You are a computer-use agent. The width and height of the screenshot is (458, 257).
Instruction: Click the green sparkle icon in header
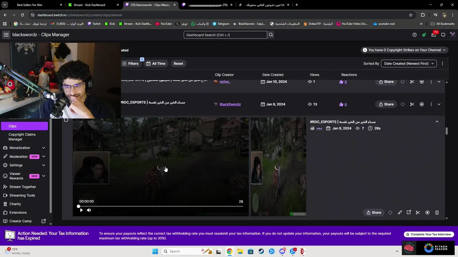[424, 35]
